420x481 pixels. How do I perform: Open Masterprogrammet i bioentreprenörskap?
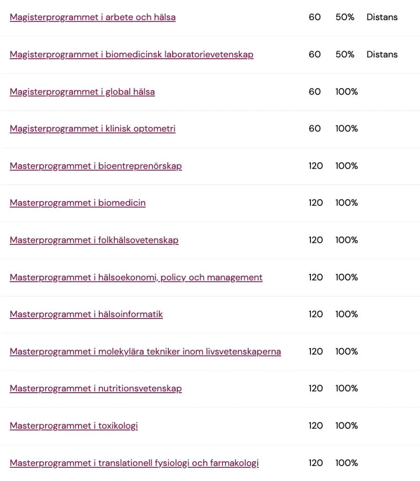96,166
